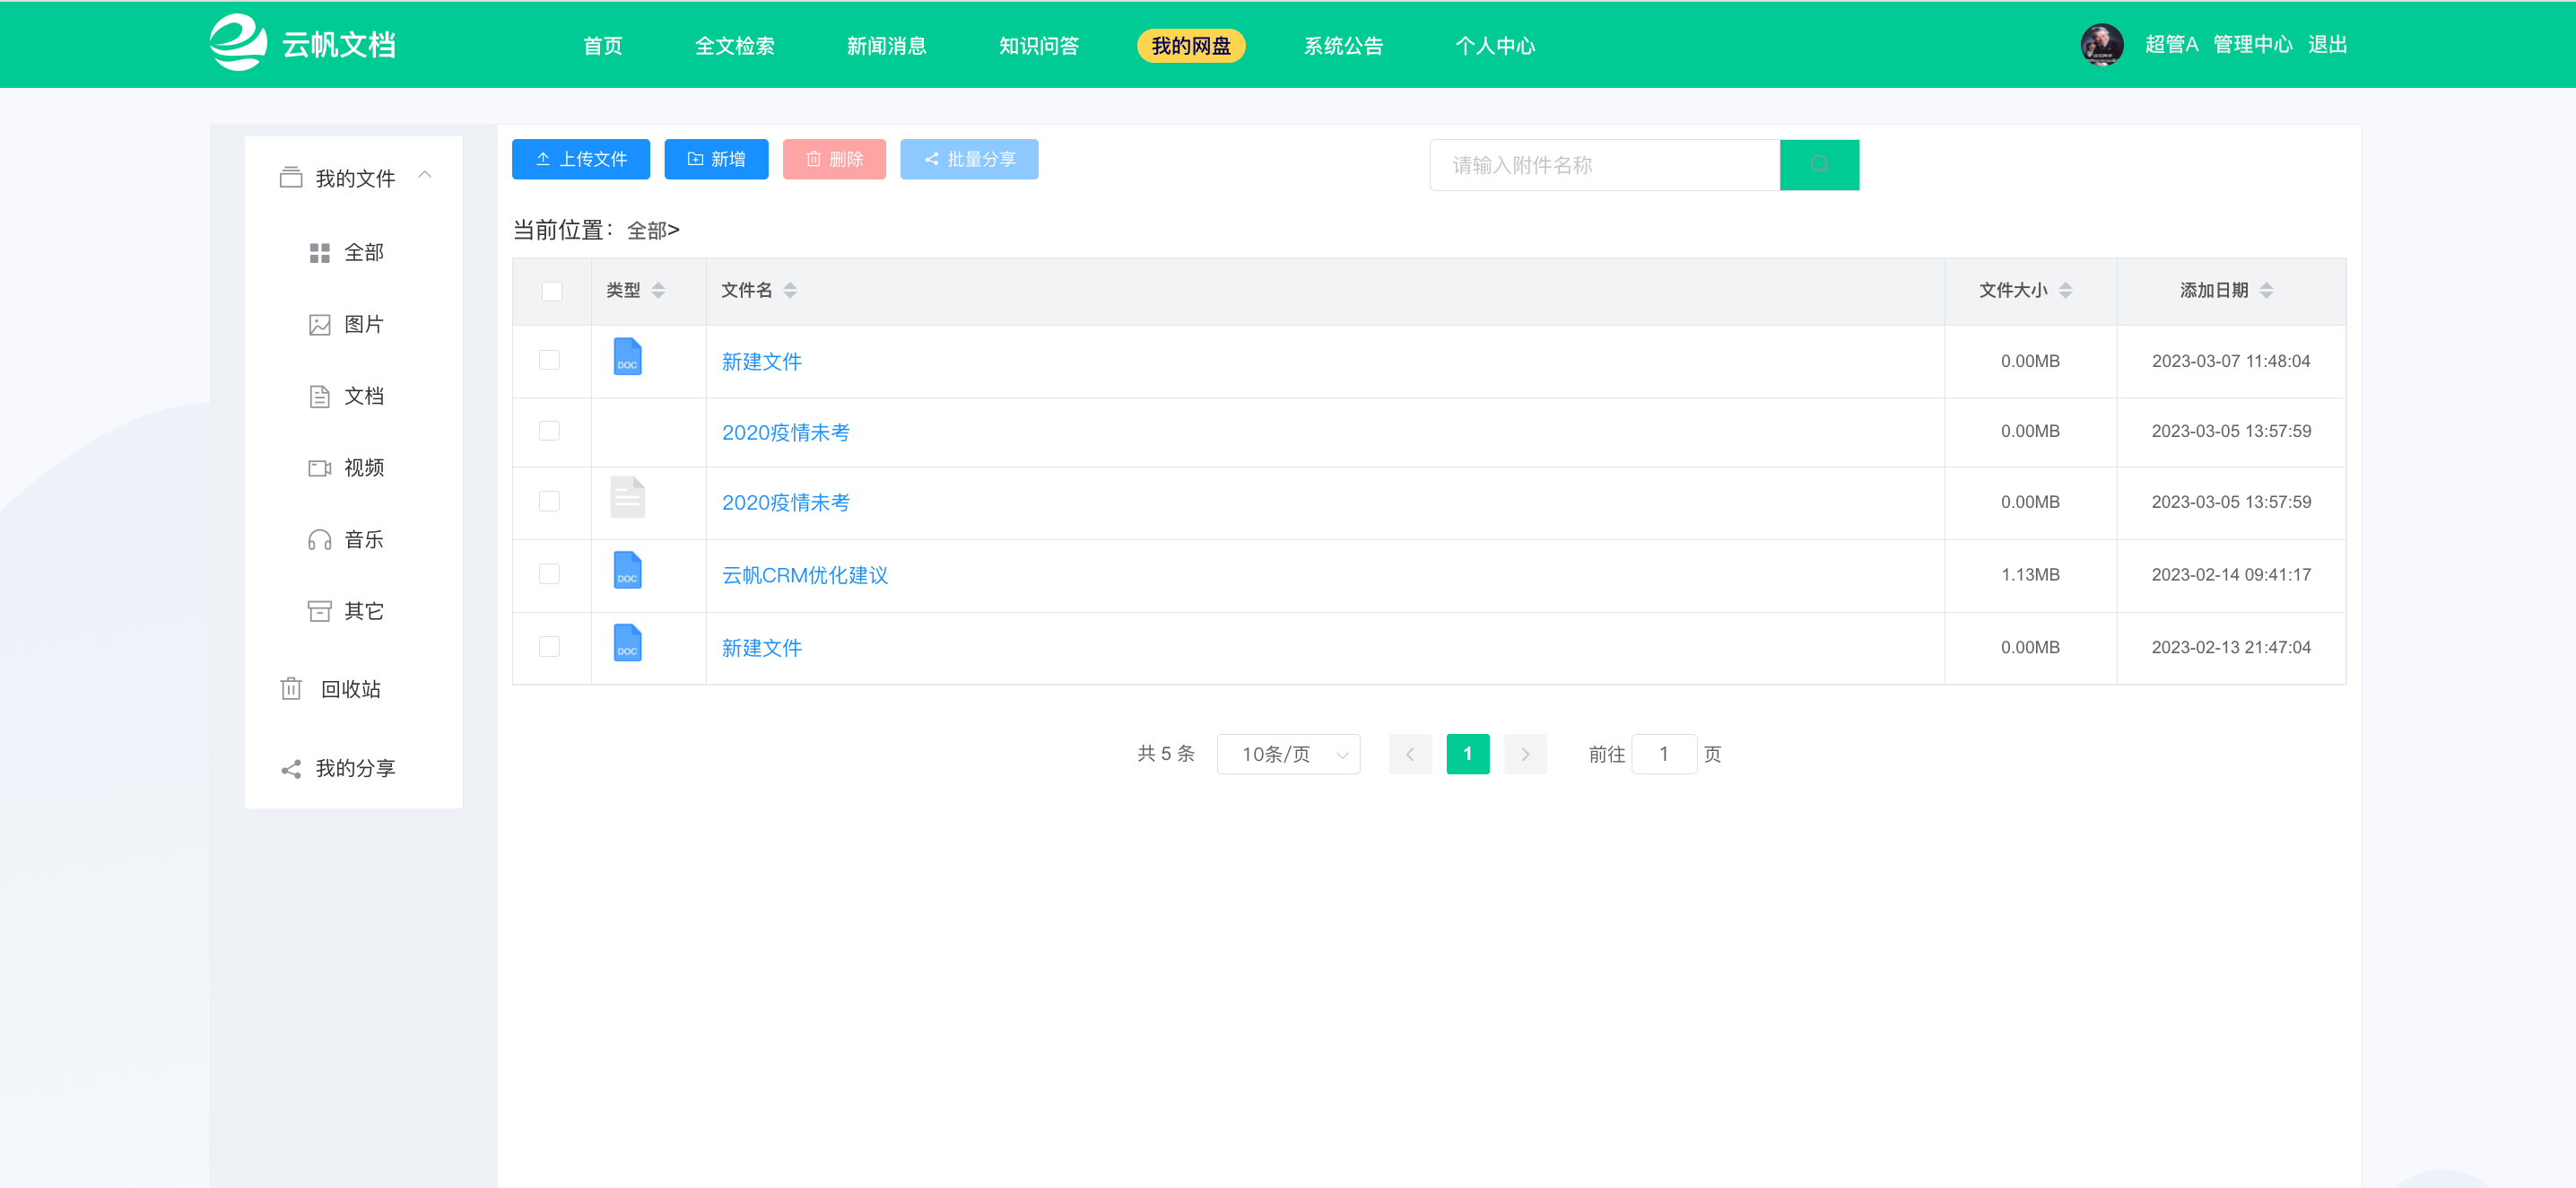
Task: Toggle the select-all header checkbox
Action: pyautogui.click(x=551, y=291)
